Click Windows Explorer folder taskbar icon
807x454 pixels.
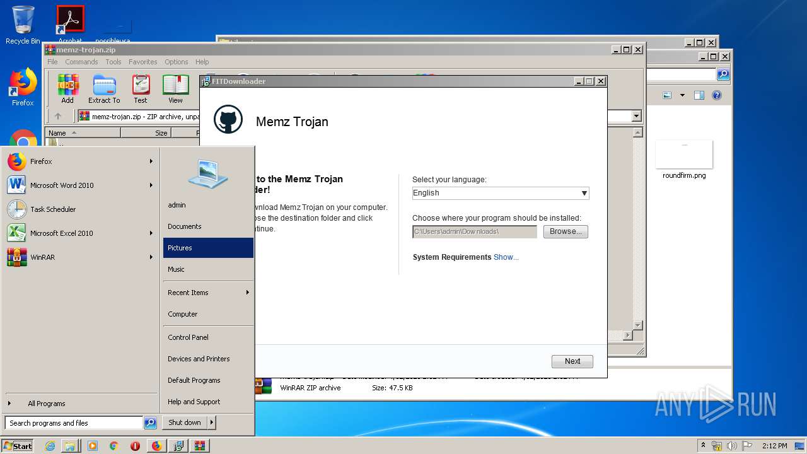click(70, 446)
